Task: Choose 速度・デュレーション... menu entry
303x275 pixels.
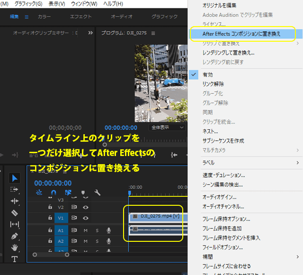Action: pyautogui.click(x=245, y=175)
